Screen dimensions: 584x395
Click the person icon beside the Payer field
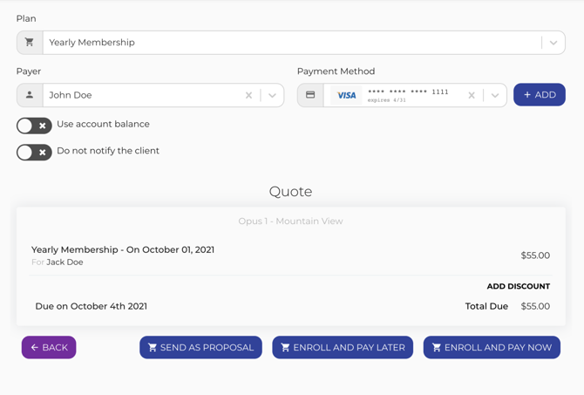pos(30,95)
